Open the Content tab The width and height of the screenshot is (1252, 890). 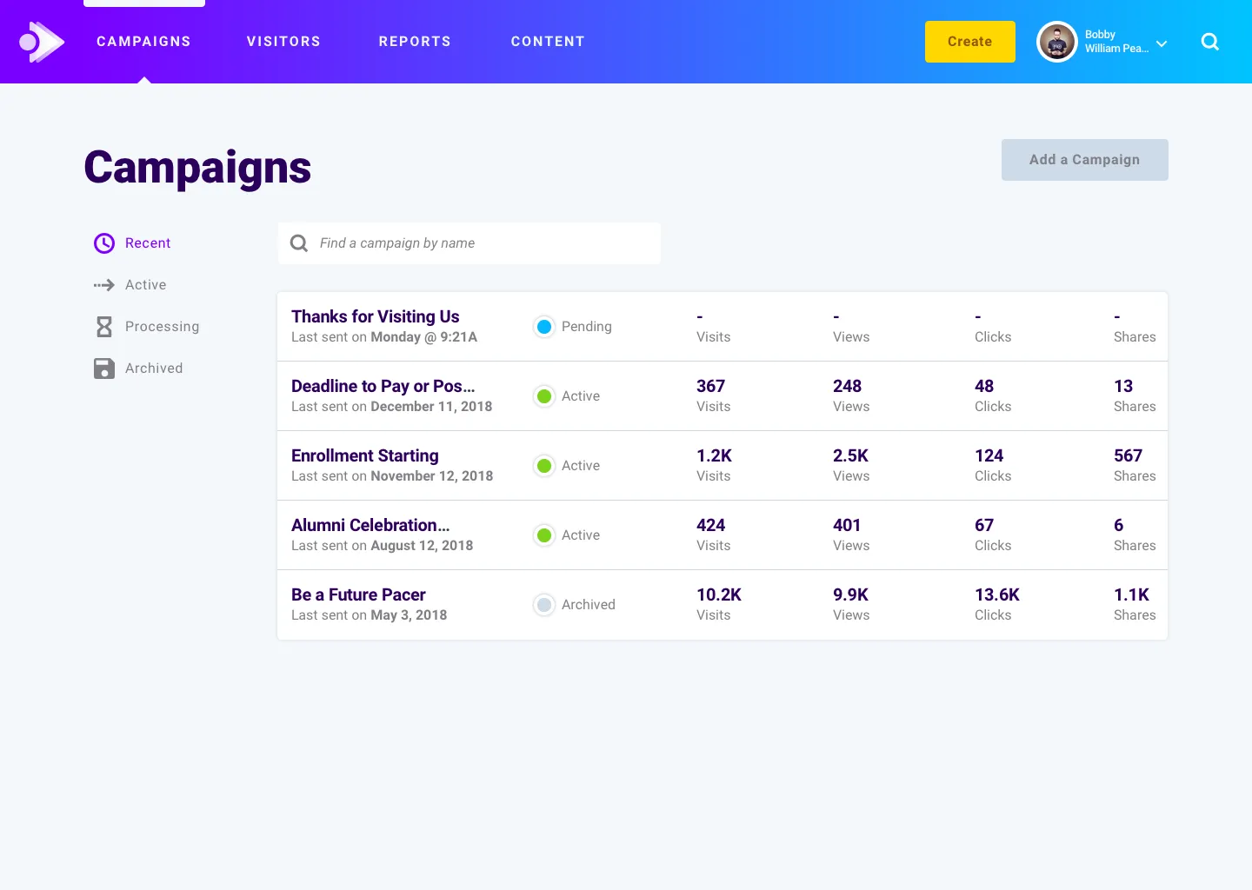tap(548, 42)
